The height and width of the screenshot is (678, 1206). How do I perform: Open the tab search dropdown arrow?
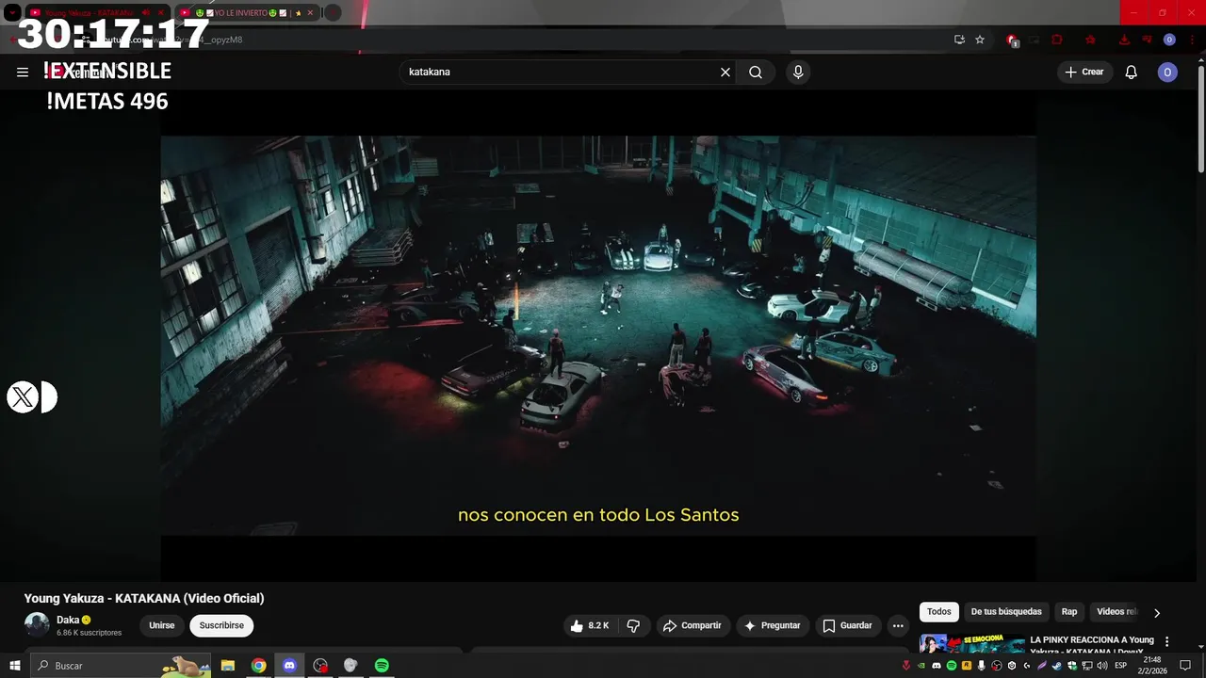click(x=12, y=13)
